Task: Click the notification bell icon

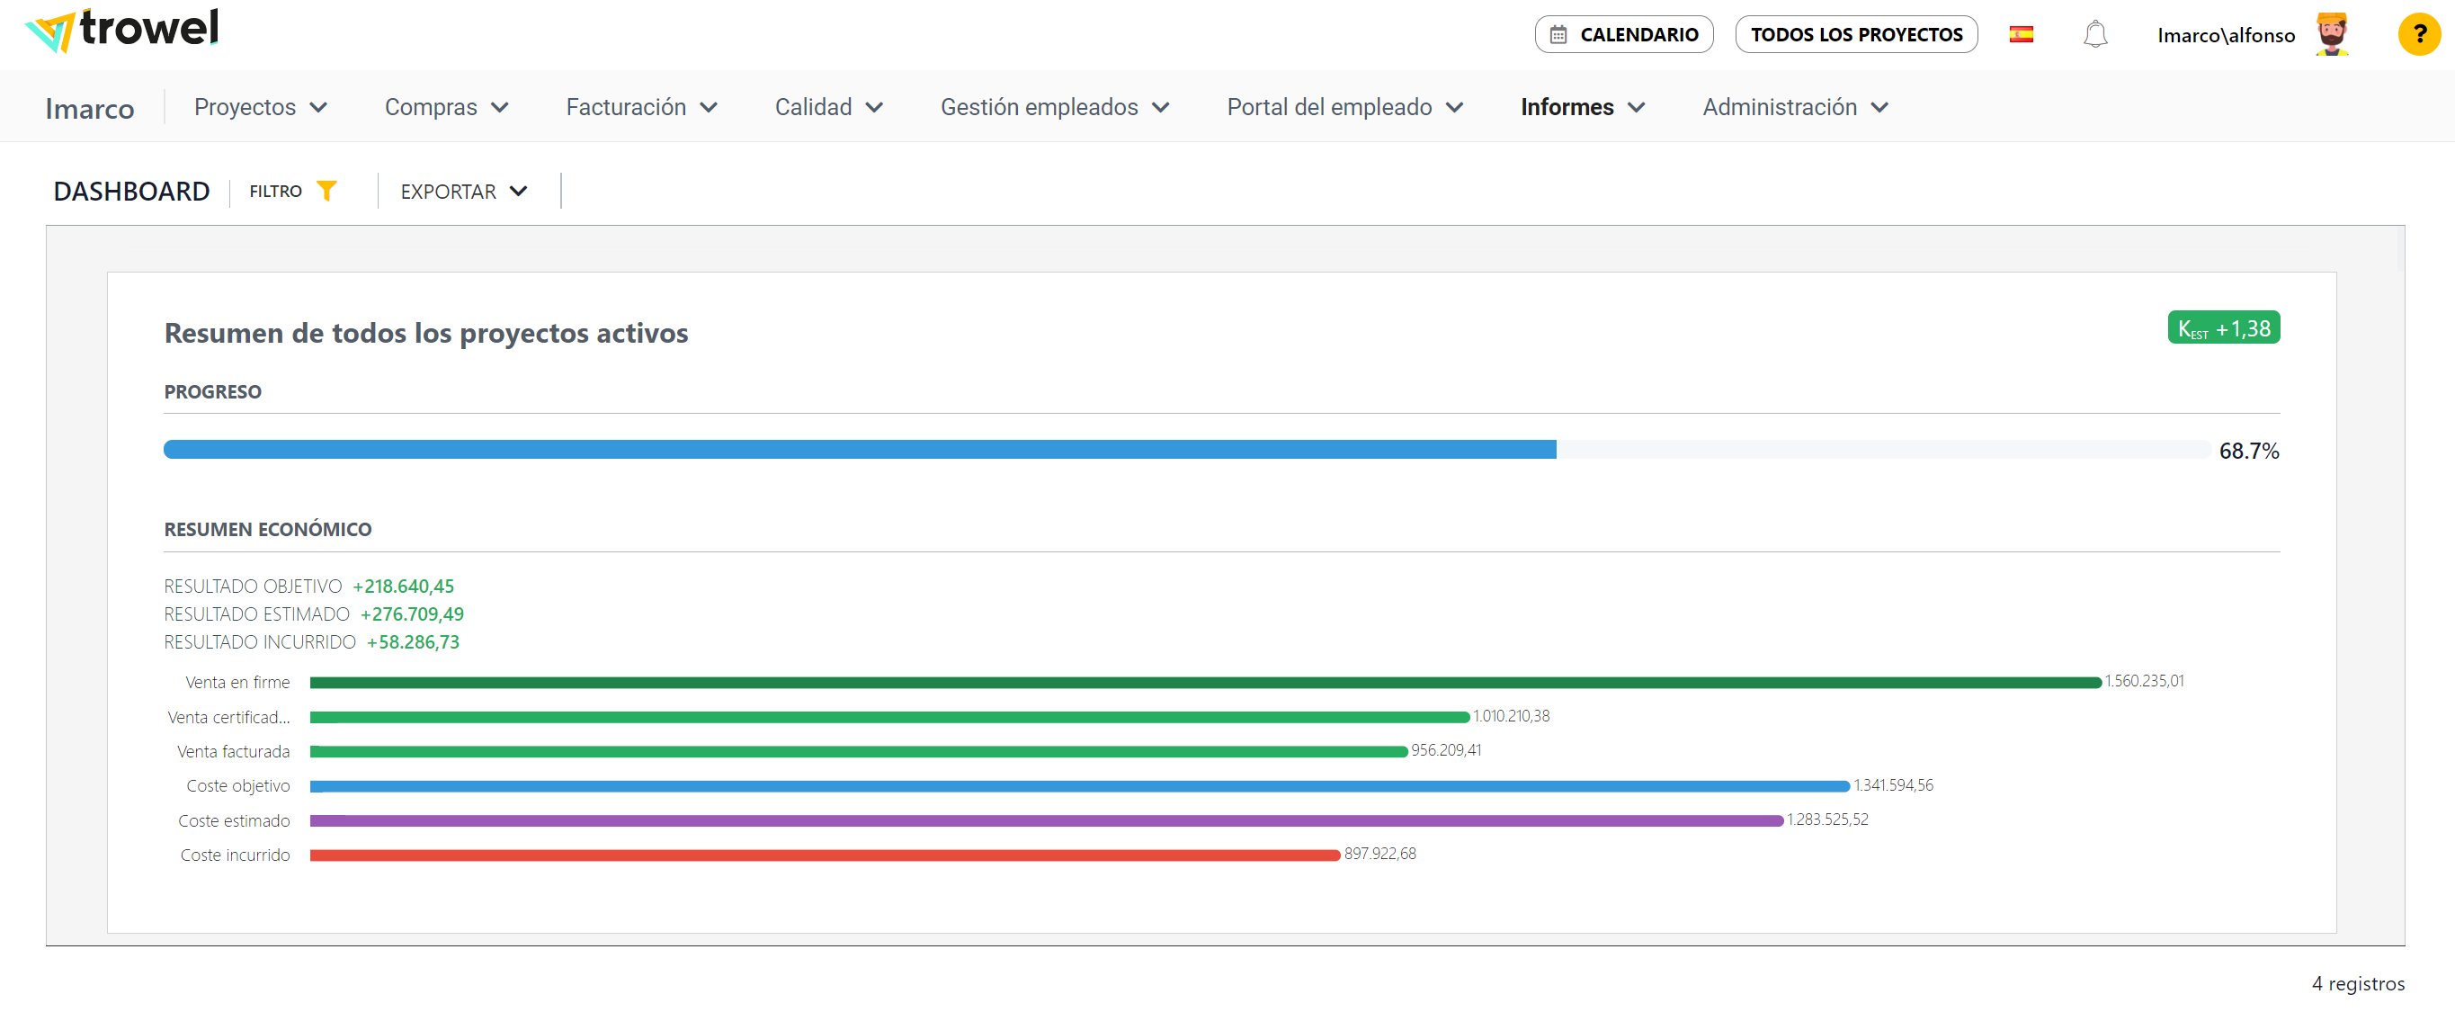Action: click(2093, 35)
